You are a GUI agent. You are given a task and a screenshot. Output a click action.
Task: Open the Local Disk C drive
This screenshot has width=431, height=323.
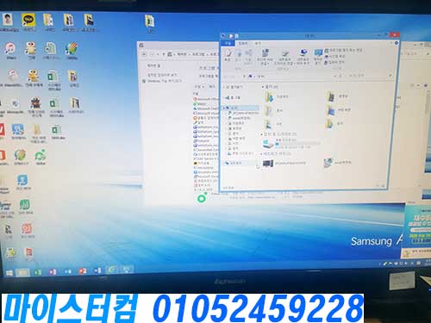coord(291,143)
